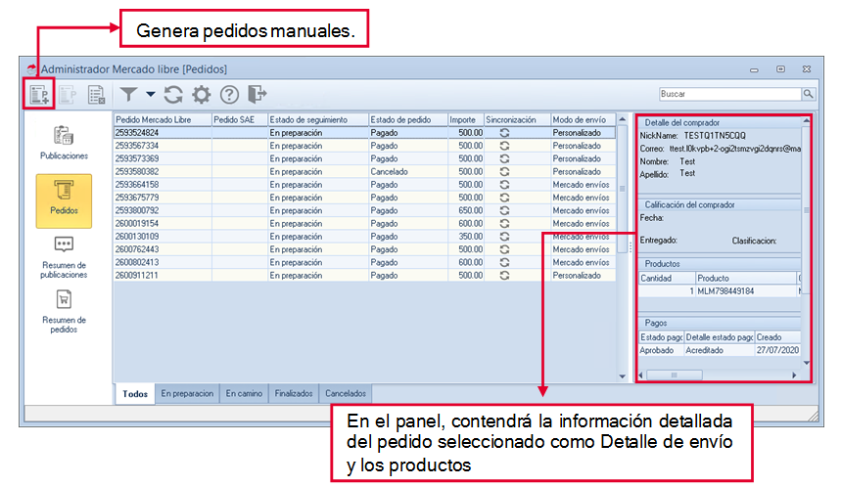Click sync icon for order 2593800792

[504, 210]
